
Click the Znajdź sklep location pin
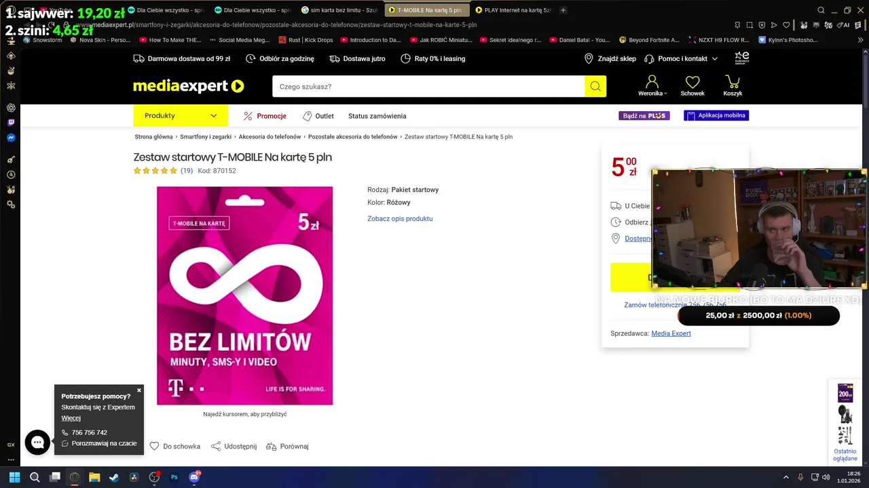(589, 59)
